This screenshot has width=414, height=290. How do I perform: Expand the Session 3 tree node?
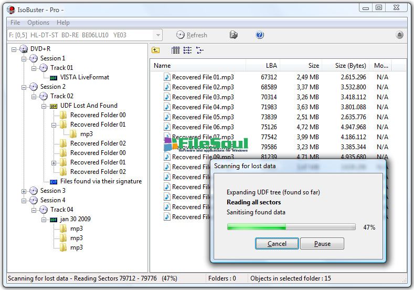tap(24, 191)
